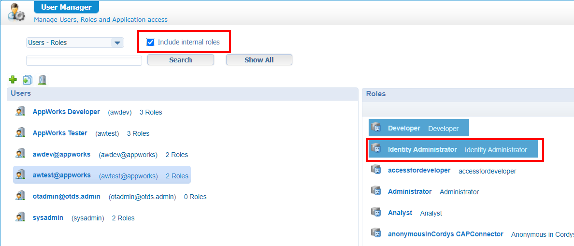Viewport: 574px width, 246px height.
Task: Click the AppWorks Developer user avatar icon
Action: point(20,112)
